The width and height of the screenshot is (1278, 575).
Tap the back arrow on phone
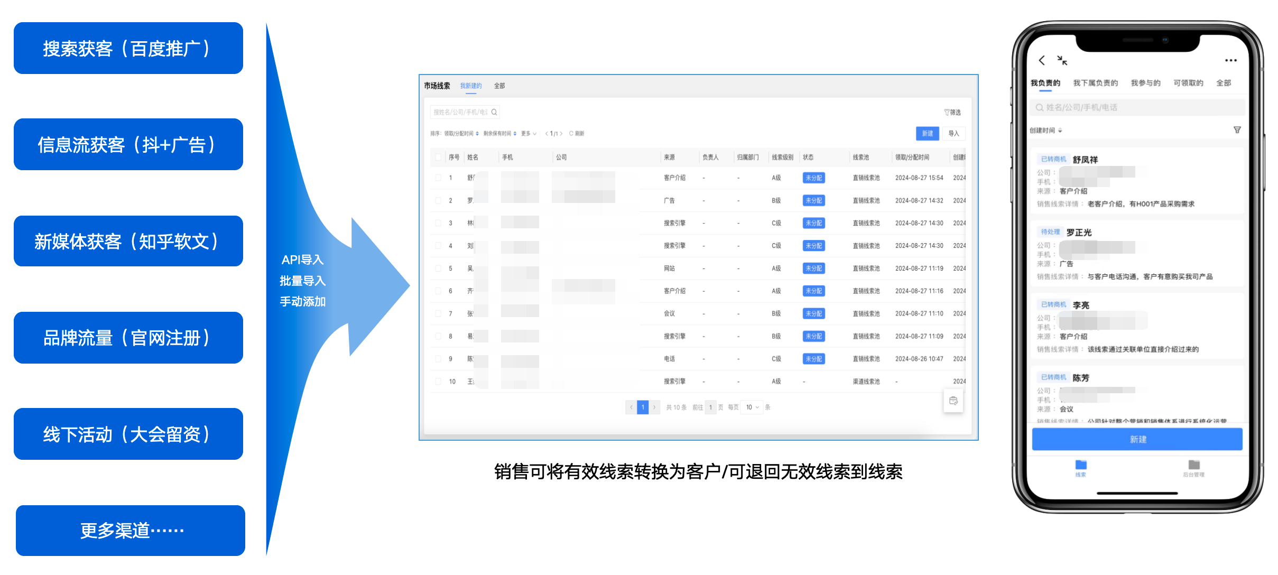[1041, 60]
